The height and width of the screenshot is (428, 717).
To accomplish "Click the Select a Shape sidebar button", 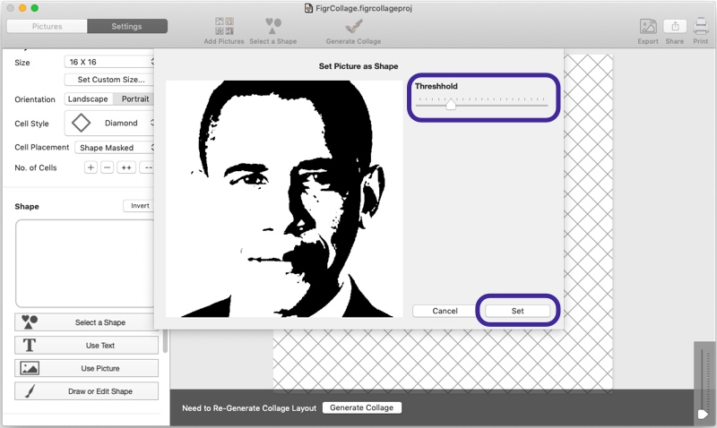I will [x=86, y=322].
